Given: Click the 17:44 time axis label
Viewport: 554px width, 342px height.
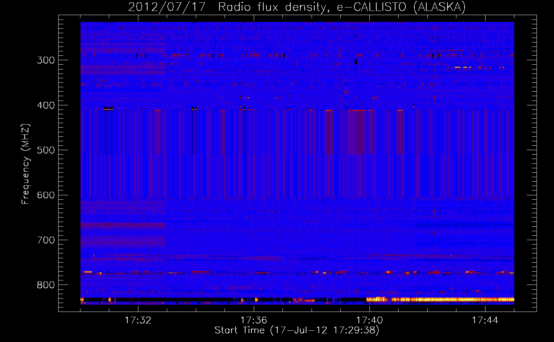Looking at the screenshot, I should tap(485, 320).
